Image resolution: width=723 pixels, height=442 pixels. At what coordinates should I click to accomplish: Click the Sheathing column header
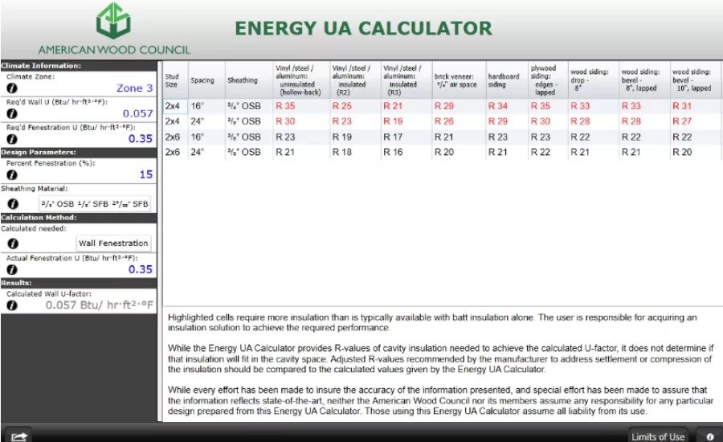click(x=249, y=80)
